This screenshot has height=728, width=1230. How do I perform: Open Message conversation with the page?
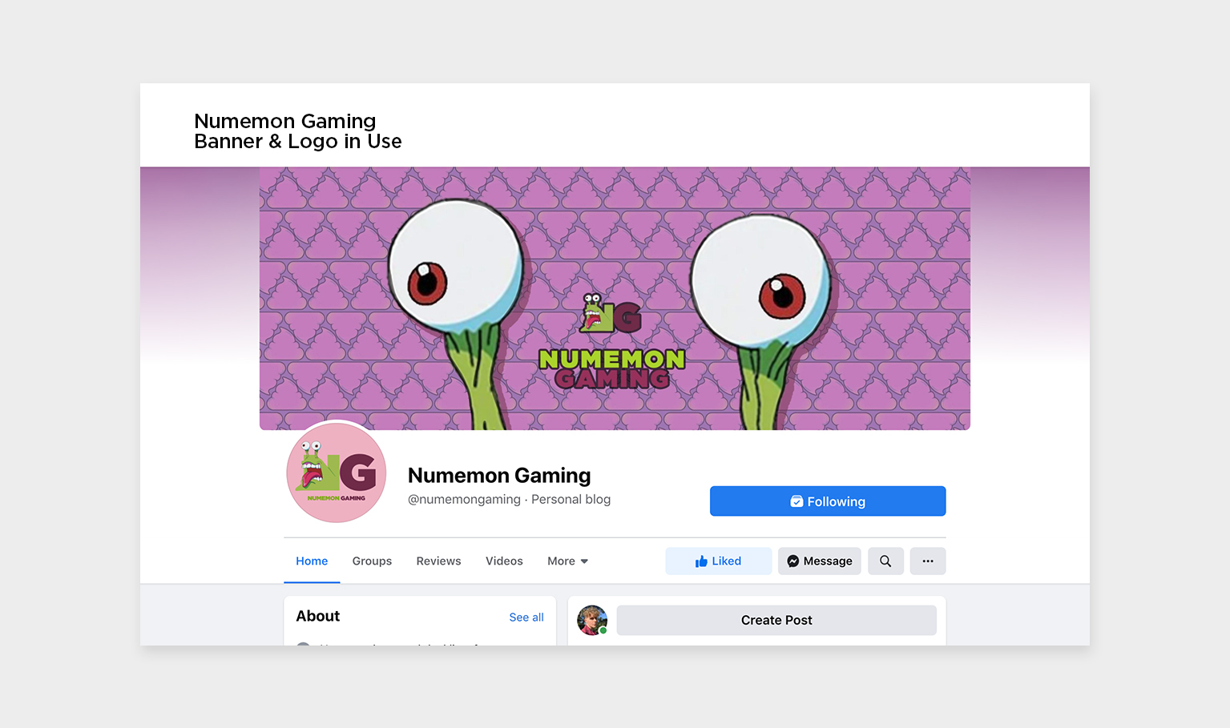pyautogui.click(x=820, y=561)
